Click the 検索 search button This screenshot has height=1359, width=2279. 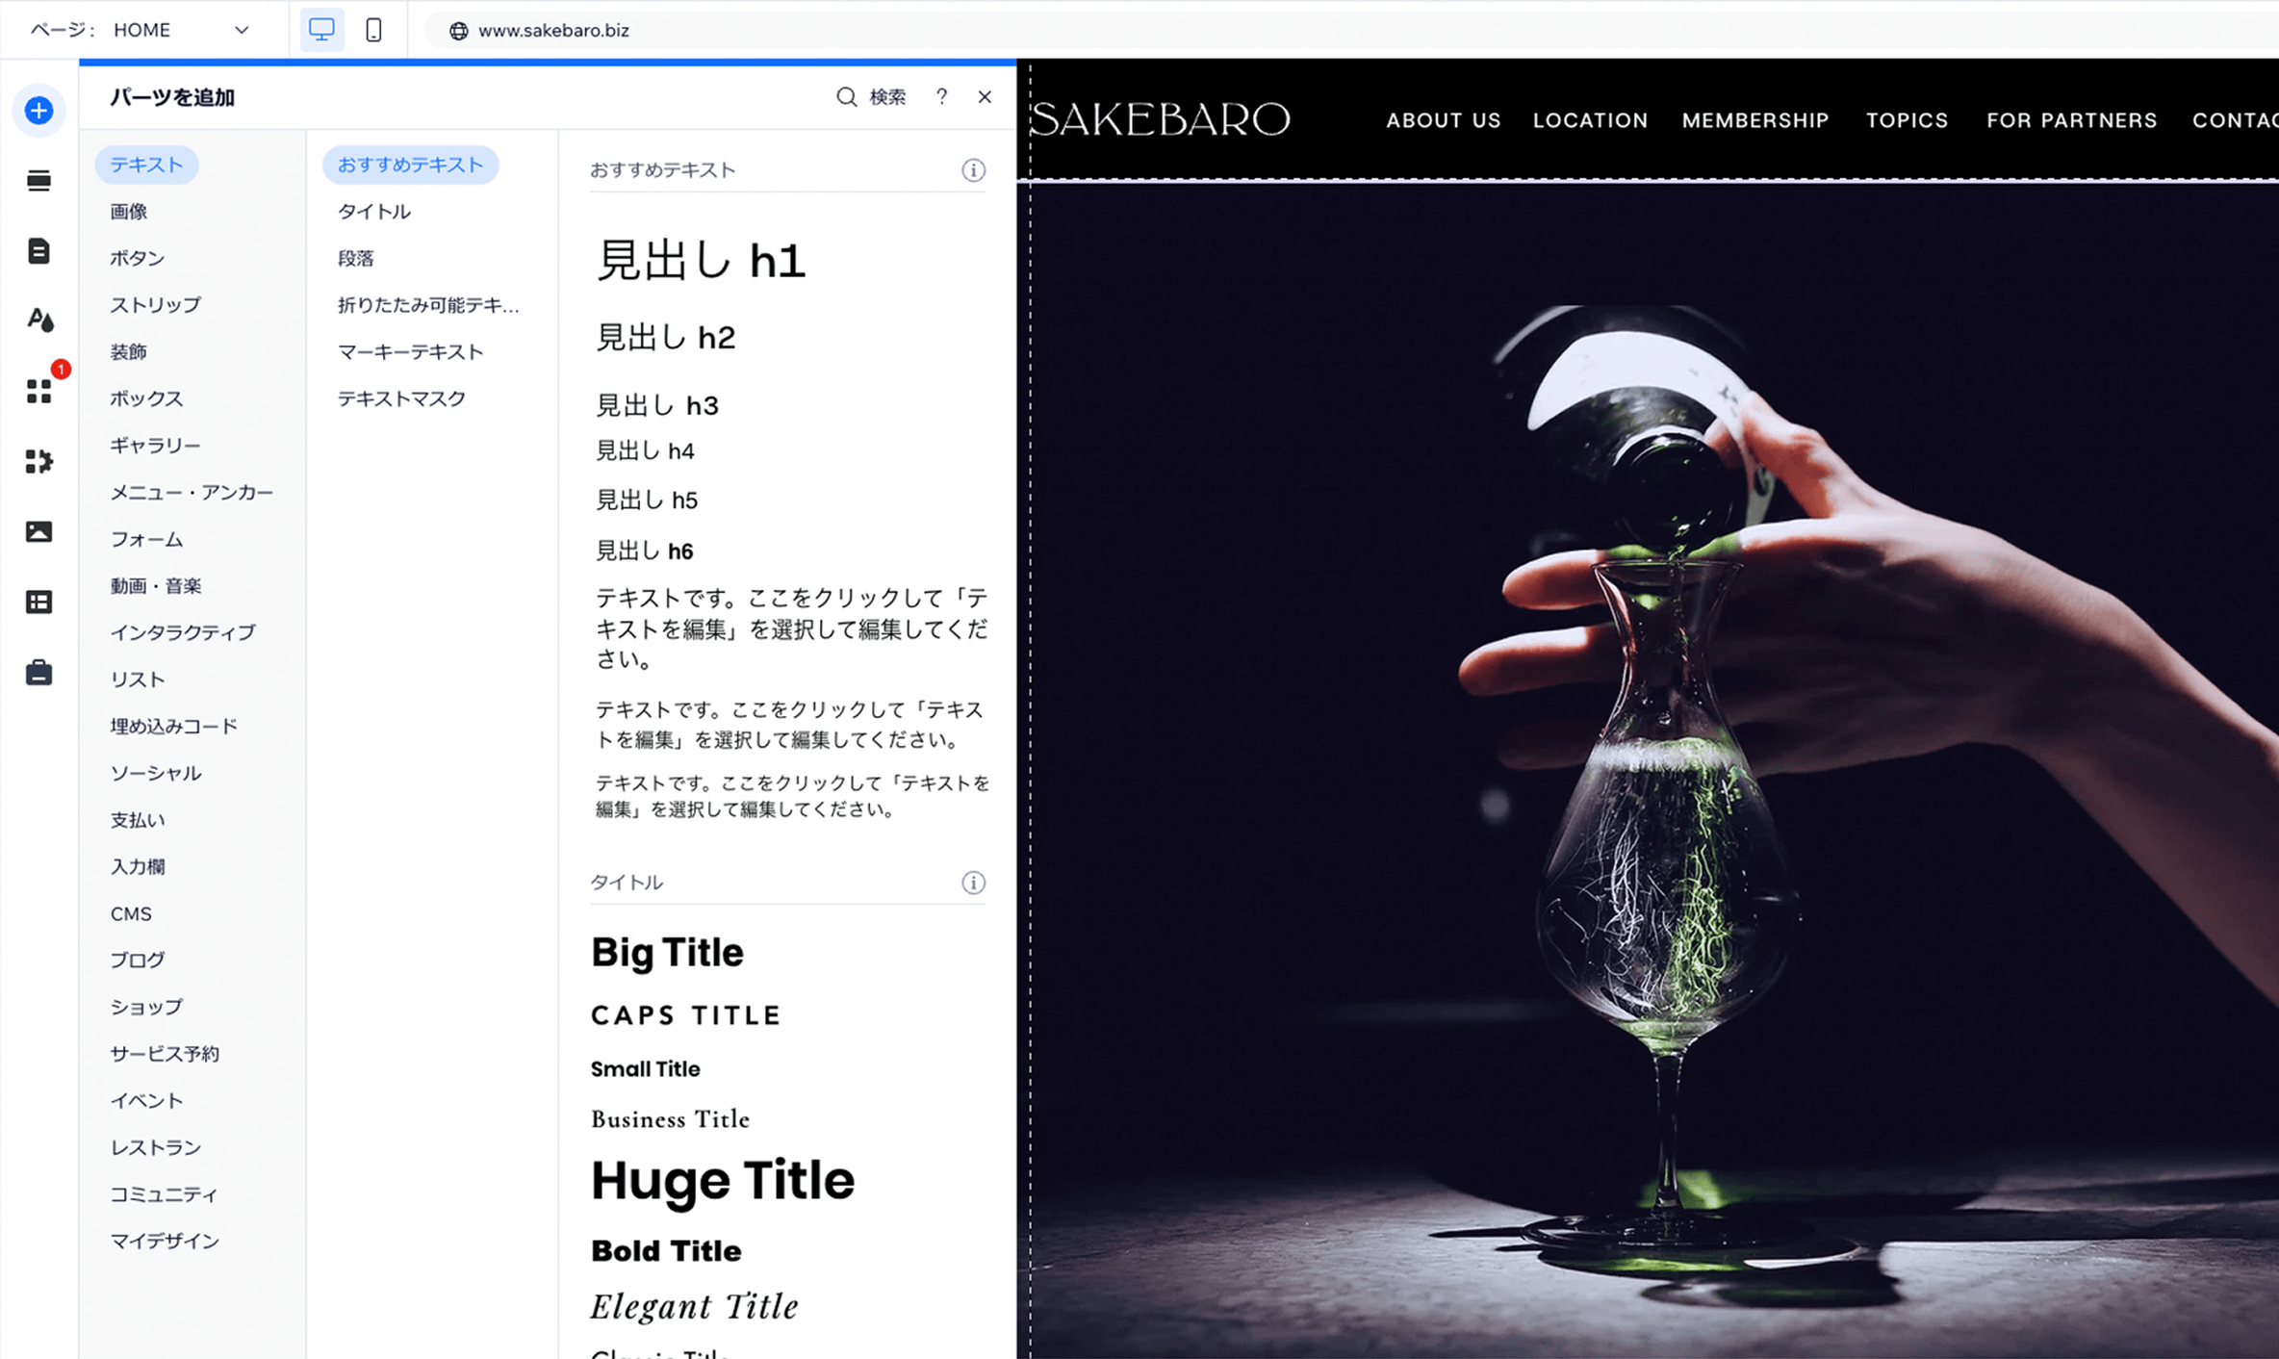click(871, 97)
